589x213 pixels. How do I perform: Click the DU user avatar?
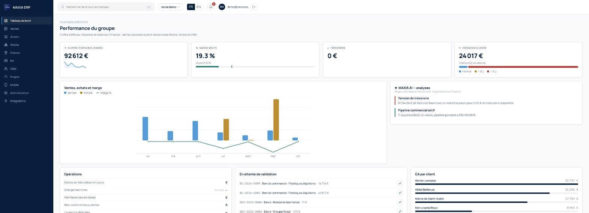[222, 7]
